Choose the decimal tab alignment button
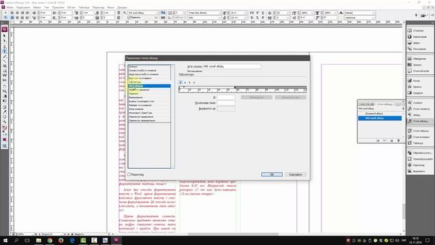435x245 pixels. pyautogui.click(x=194, y=82)
